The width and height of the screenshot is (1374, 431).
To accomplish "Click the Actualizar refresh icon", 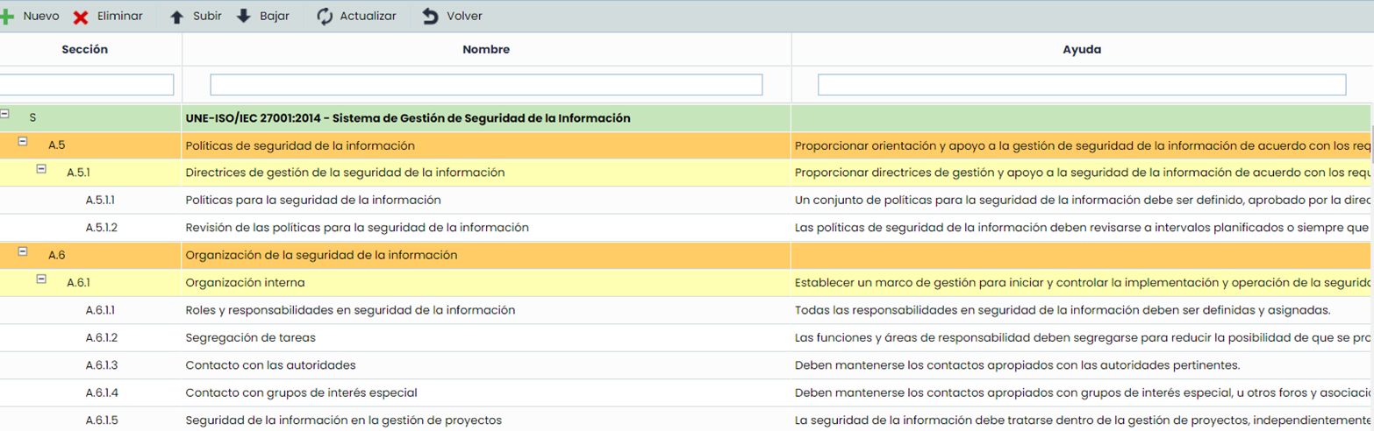I will 325,17.
